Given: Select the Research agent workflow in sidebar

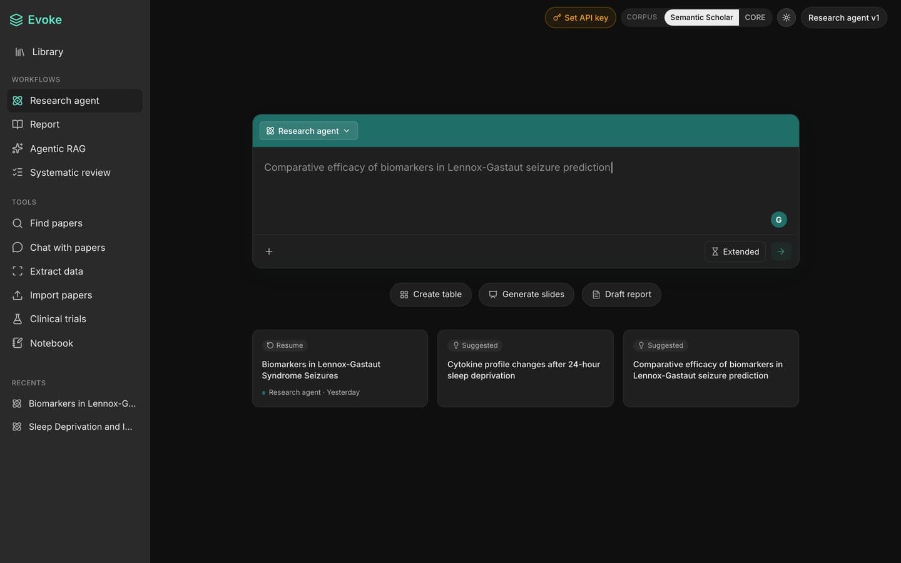Looking at the screenshot, I should 75,101.
